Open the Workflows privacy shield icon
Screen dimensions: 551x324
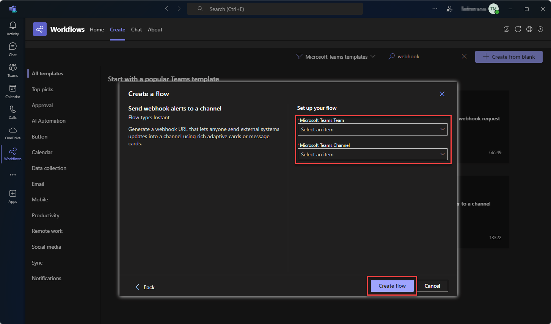540,29
